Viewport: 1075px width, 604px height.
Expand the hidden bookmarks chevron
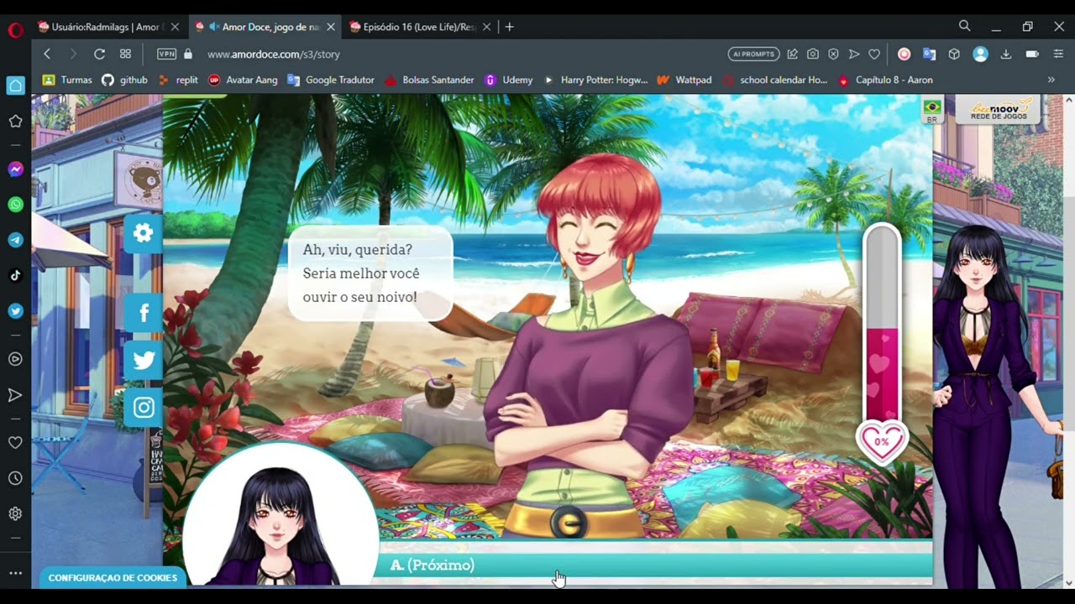pyautogui.click(x=1051, y=80)
